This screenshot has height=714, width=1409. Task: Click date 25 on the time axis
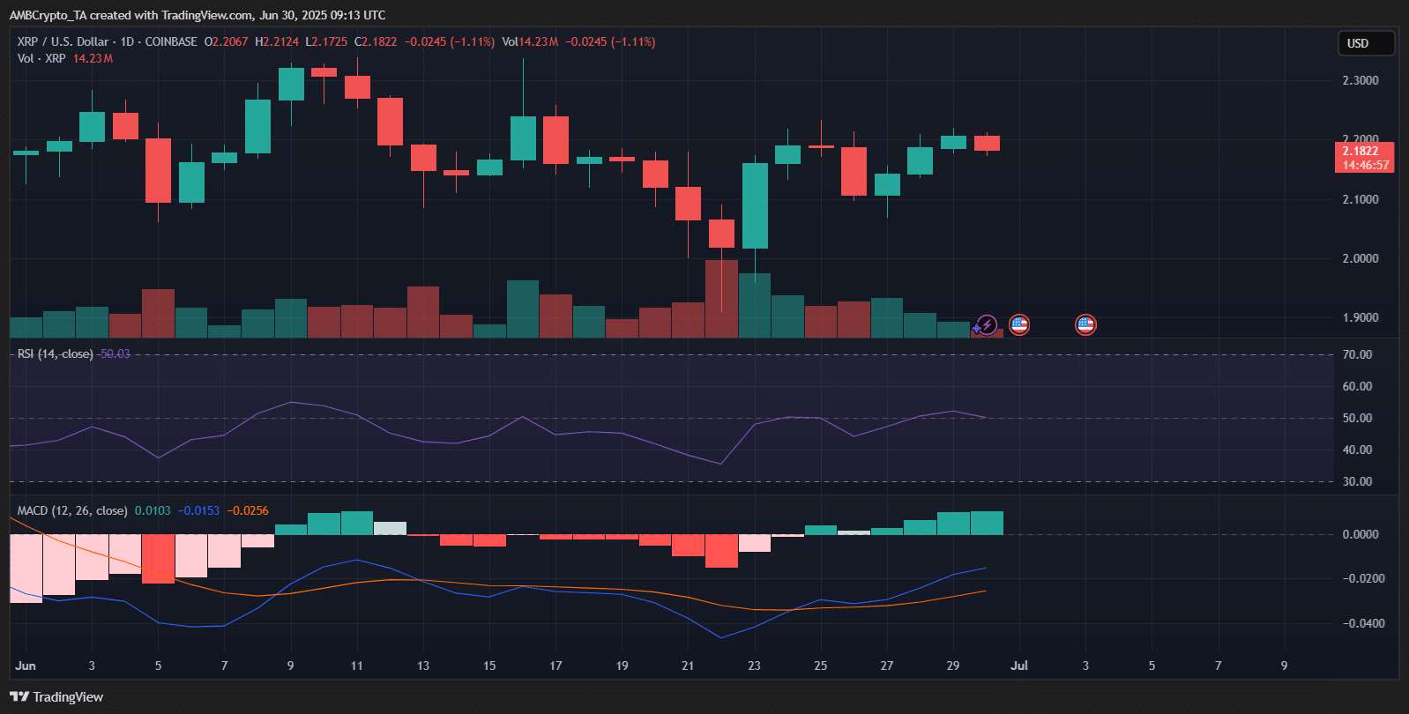pos(821,666)
